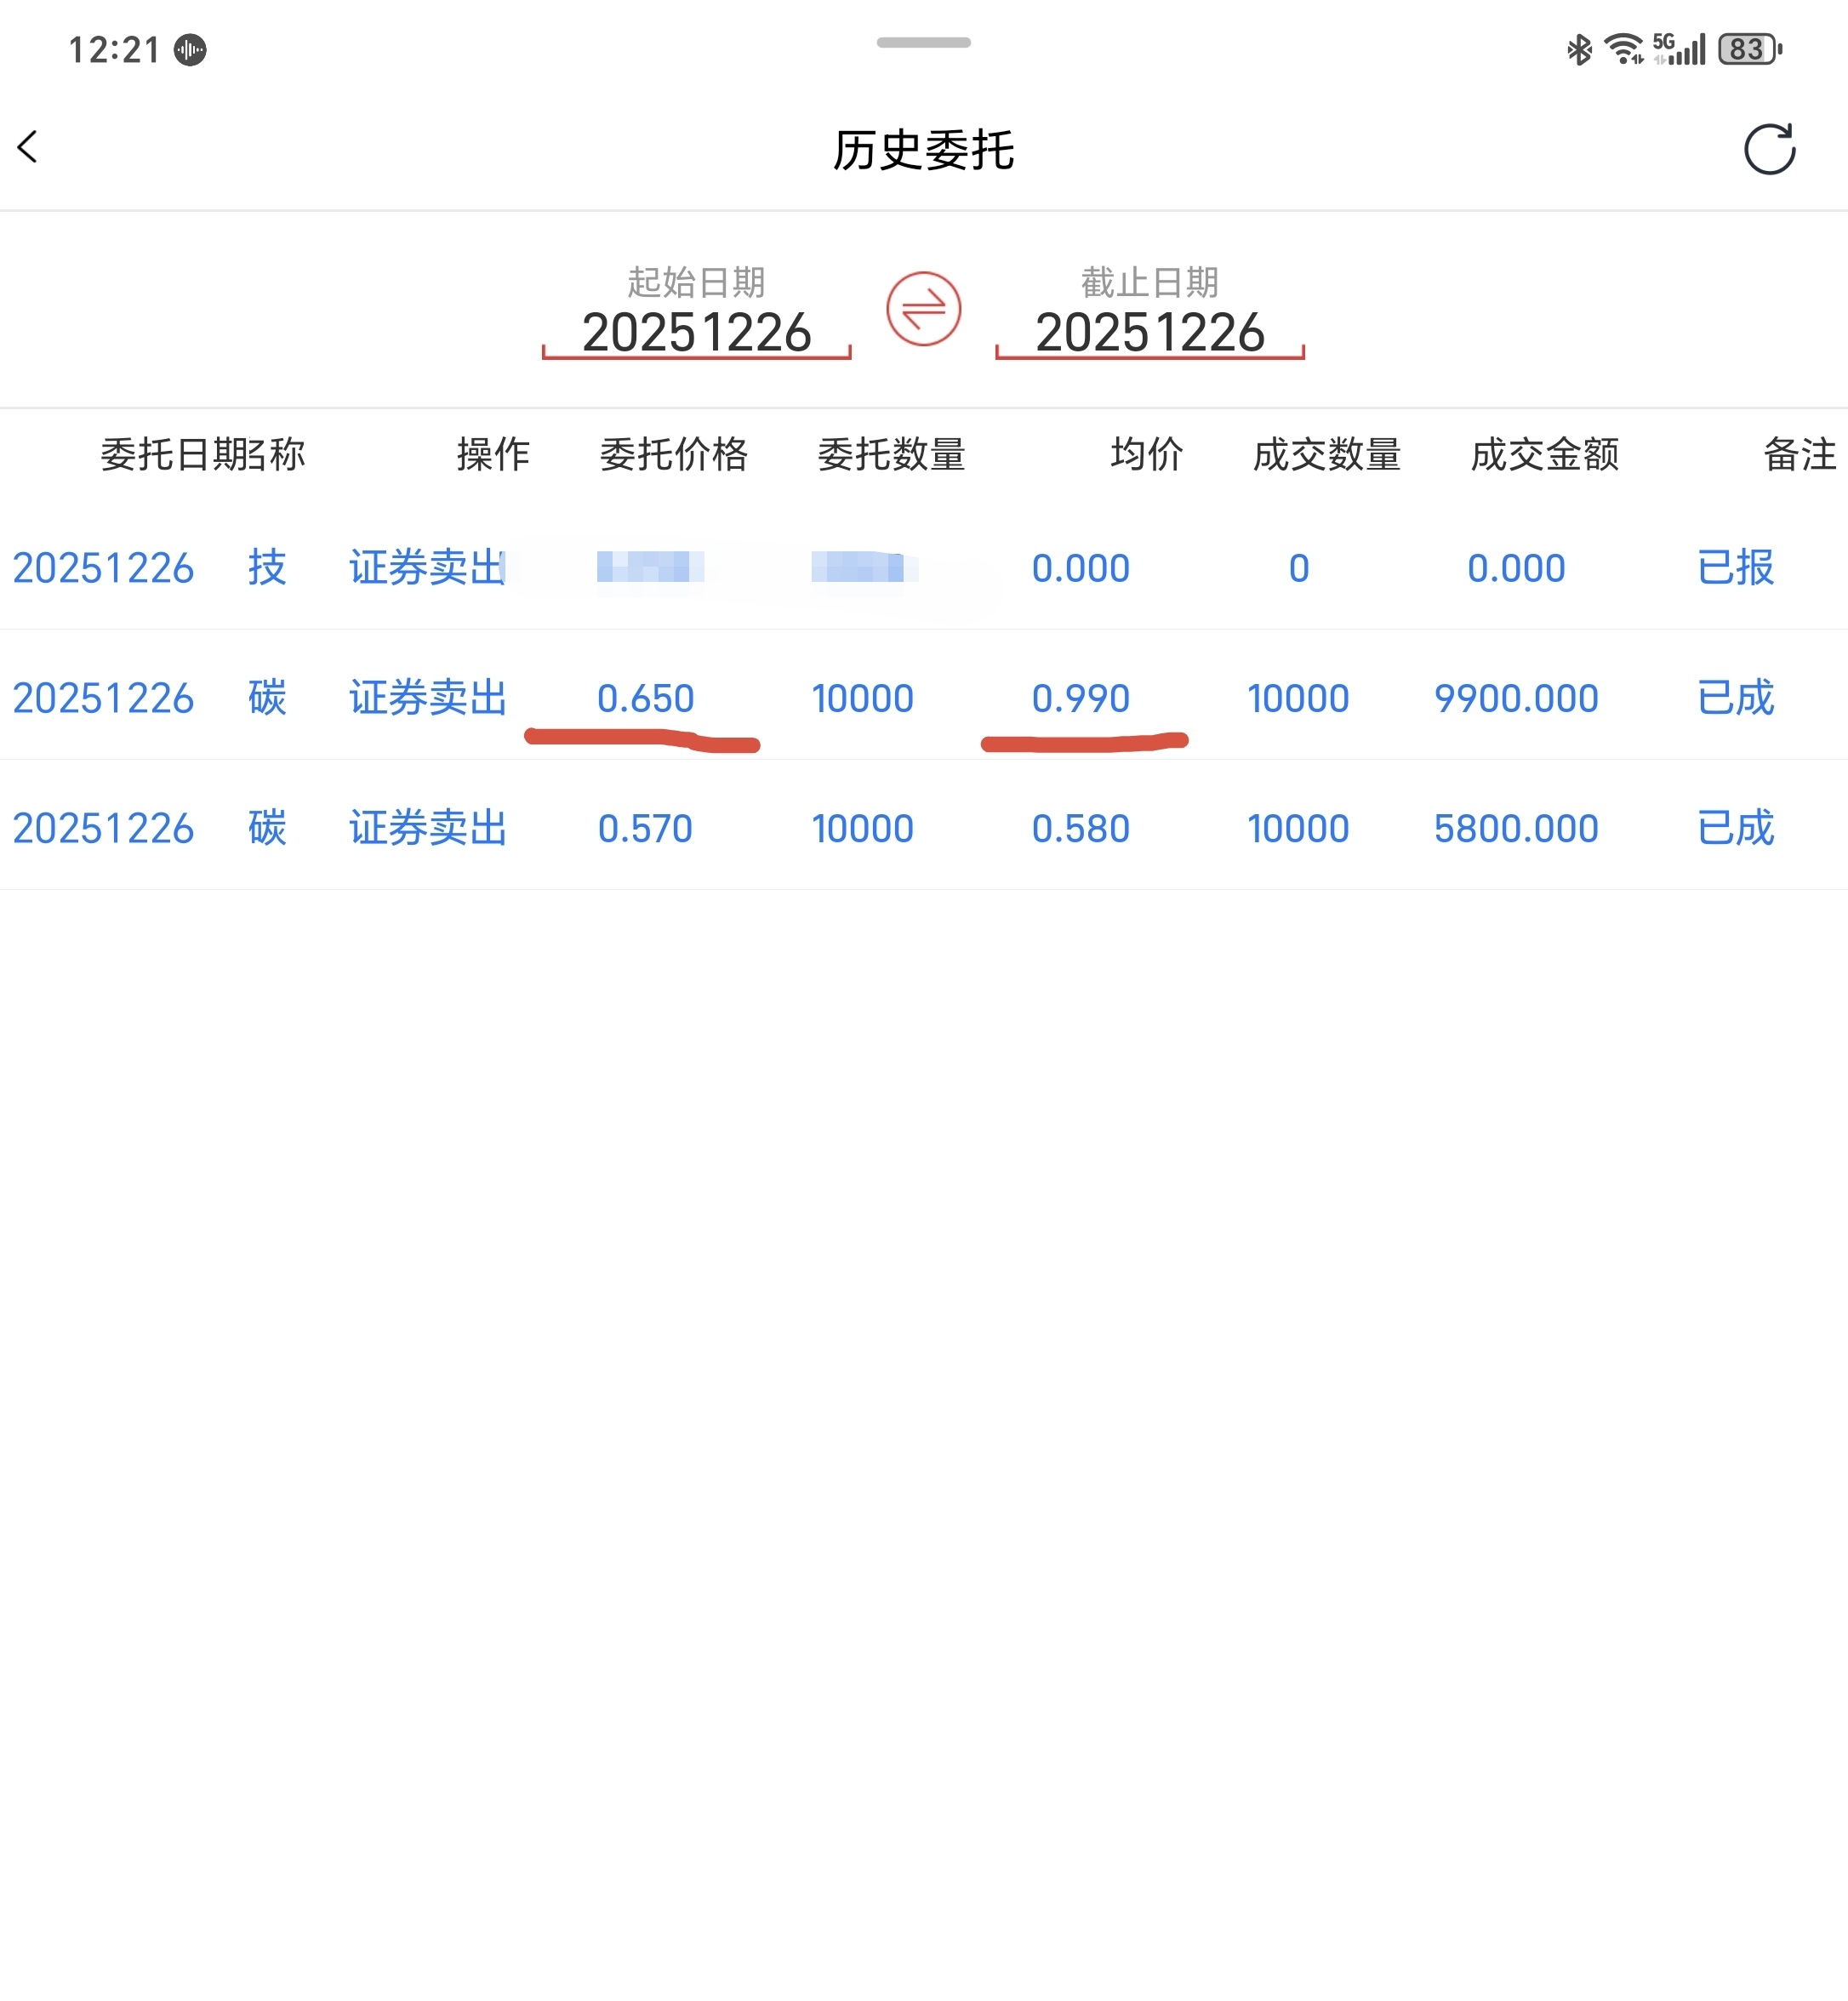Tap the back arrow icon
Screen dimensions: 1848x2001
pos(28,148)
